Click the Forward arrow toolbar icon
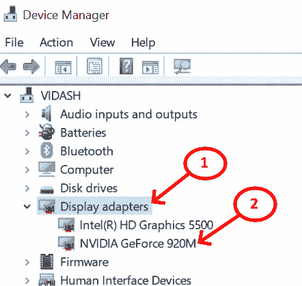302x286 pixels. tap(31, 66)
